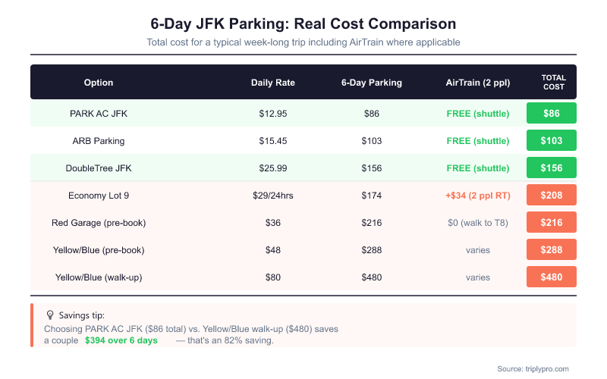Click the green $156 total badge
Viewport: 607px width, 379px height.
tap(552, 168)
